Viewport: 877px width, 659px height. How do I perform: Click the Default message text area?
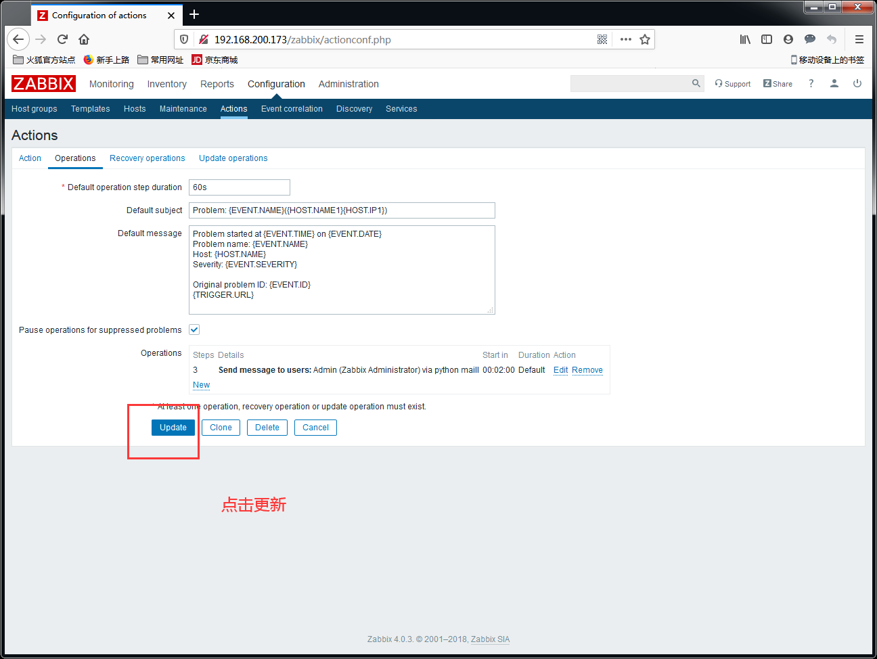click(x=342, y=270)
